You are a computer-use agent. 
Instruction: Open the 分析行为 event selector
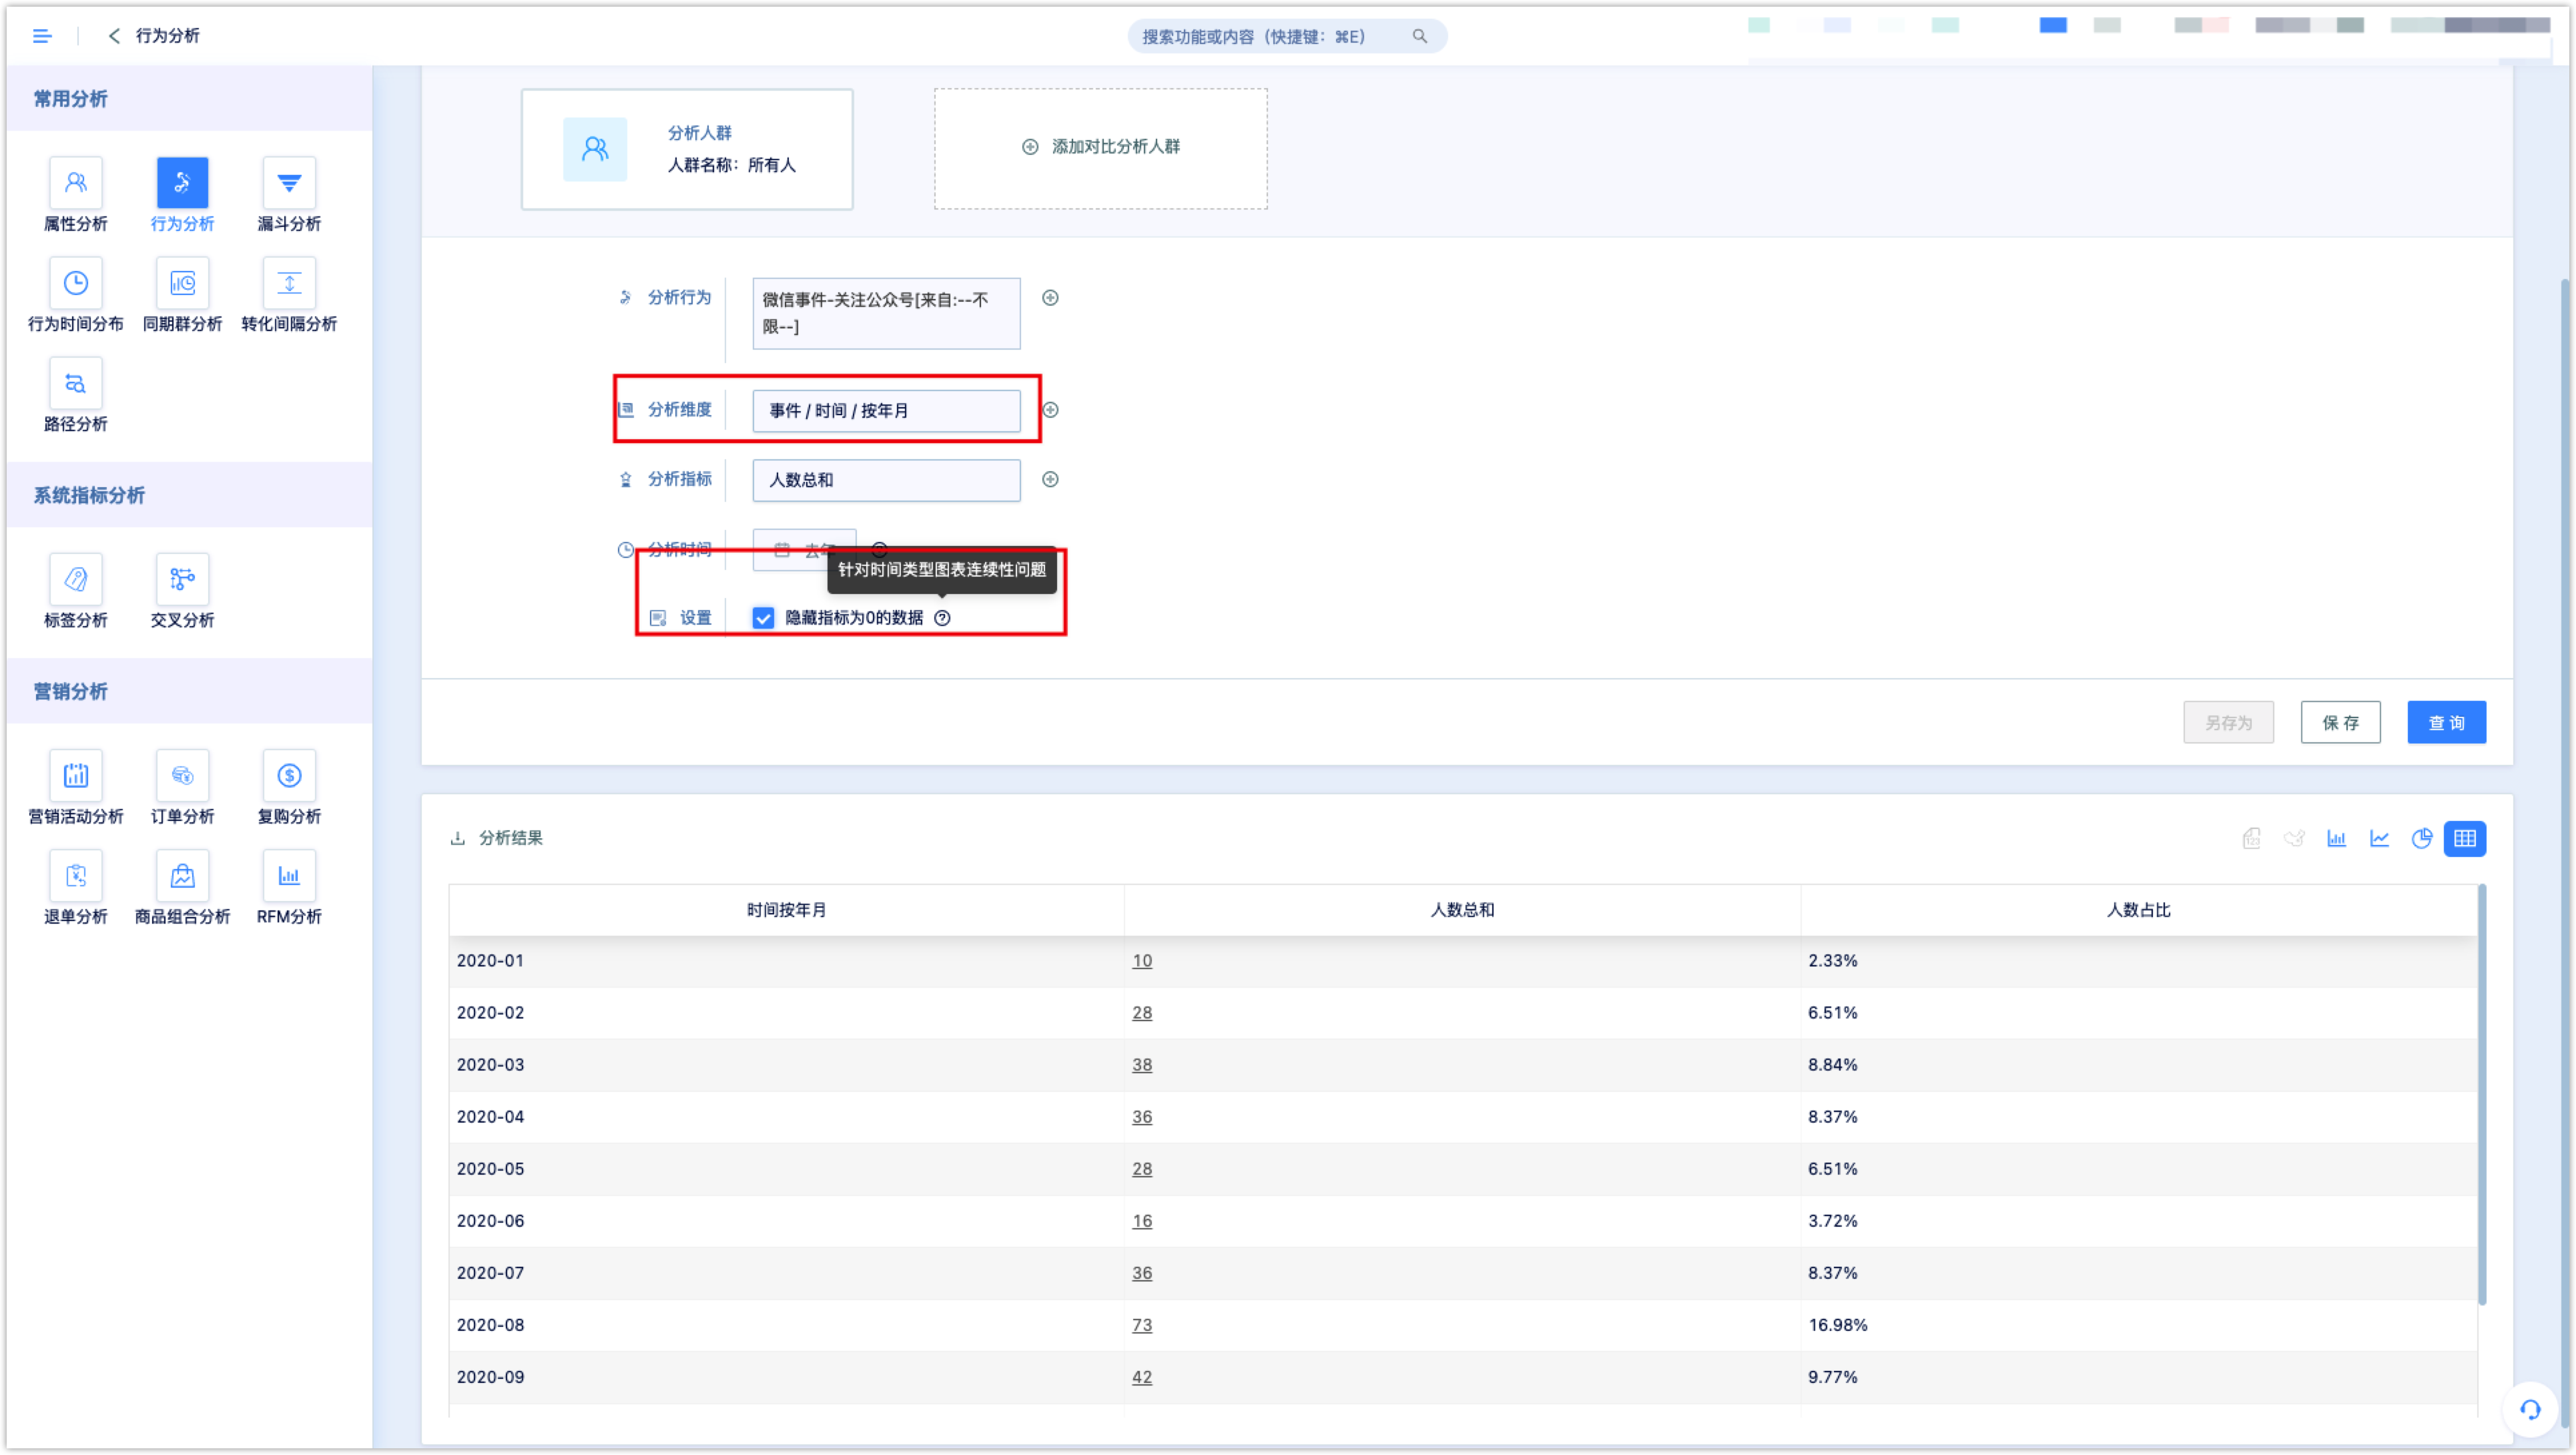click(886, 313)
